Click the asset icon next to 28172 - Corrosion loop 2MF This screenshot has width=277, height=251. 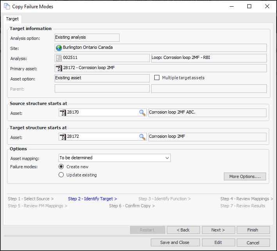(x=59, y=68)
